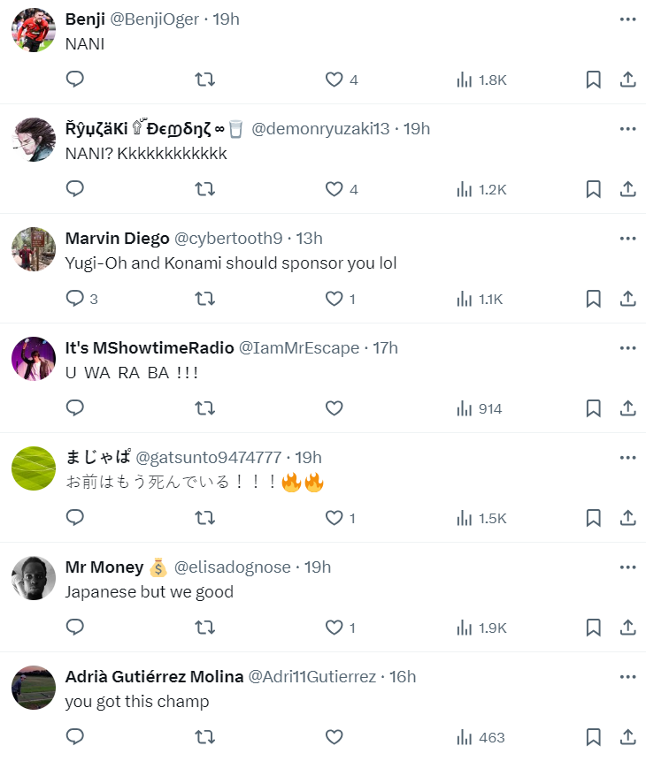Screen dimensions: 646x761
Task: Open more options on Mr Money's tweet
Action: point(627,567)
